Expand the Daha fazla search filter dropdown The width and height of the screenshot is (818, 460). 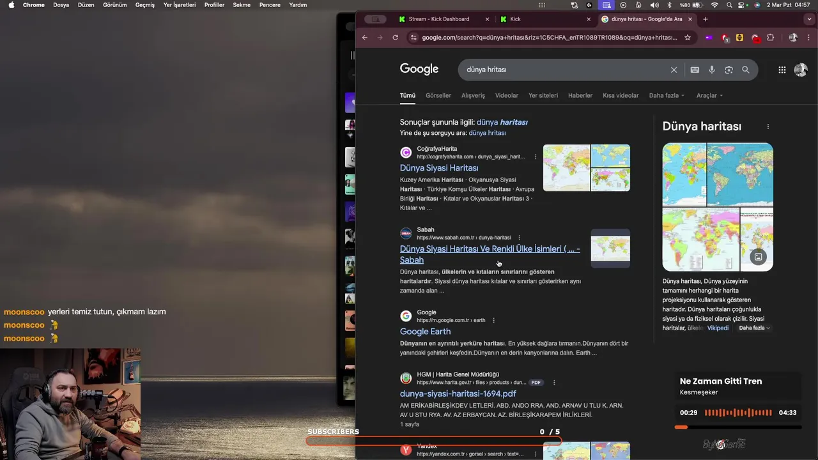click(667, 95)
